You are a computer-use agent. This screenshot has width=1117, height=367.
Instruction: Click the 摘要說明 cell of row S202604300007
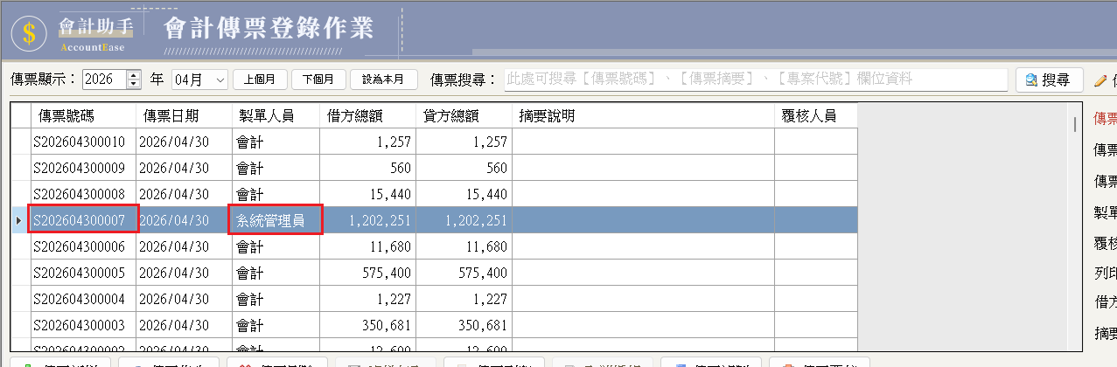(x=643, y=220)
